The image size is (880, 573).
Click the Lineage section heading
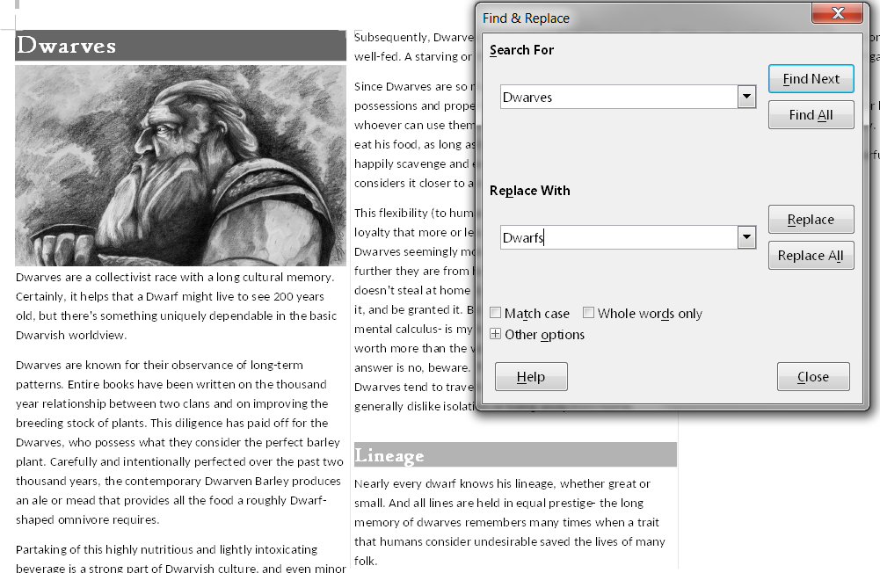[x=389, y=455]
